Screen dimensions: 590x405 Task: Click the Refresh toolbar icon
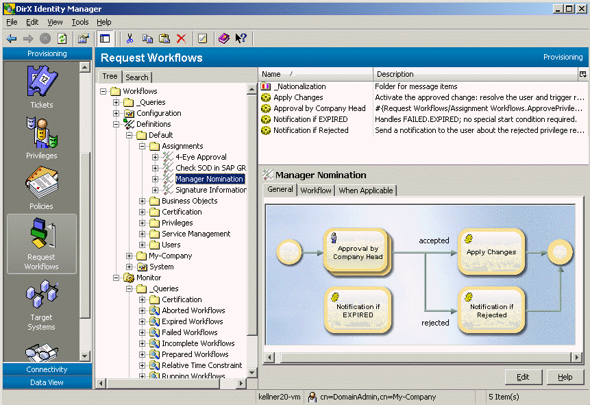61,38
